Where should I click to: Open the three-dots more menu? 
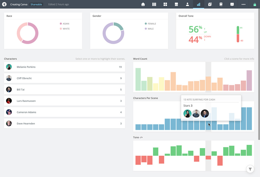(243, 4)
